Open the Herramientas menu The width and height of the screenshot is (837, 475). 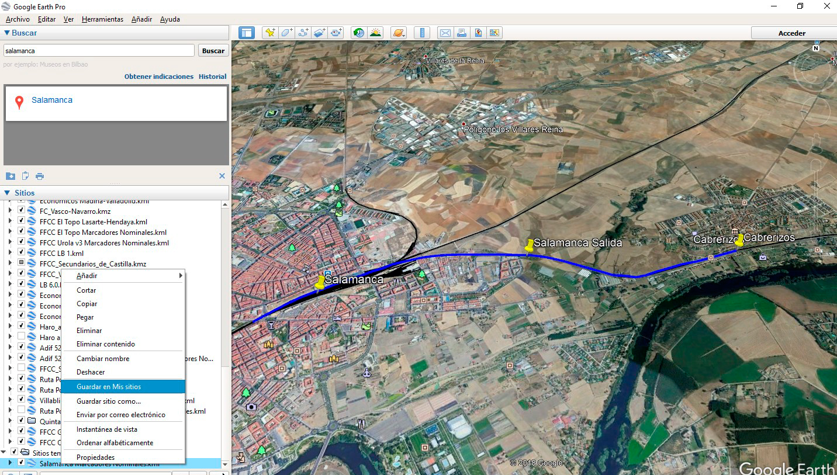click(102, 19)
